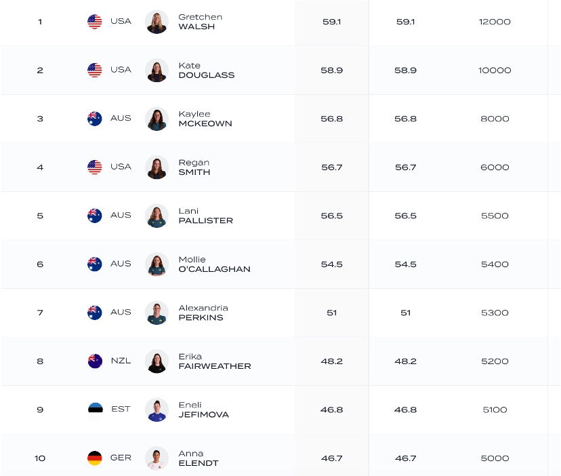Click Australian flag in Kaylee McKeown row
Viewport: 561px width, 476px height.
click(95, 119)
